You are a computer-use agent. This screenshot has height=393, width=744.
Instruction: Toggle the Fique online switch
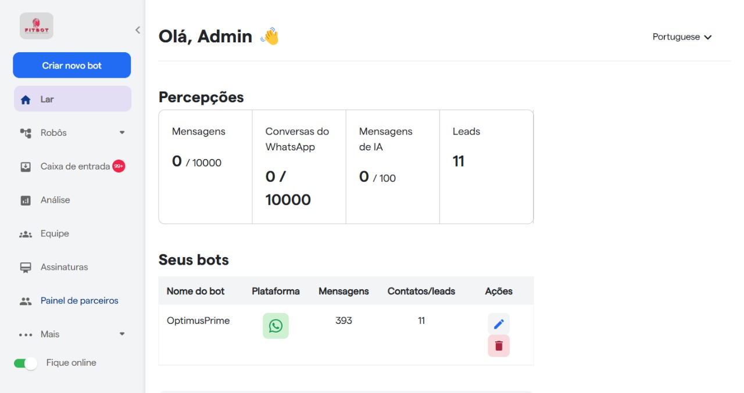pyautogui.click(x=26, y=363)
